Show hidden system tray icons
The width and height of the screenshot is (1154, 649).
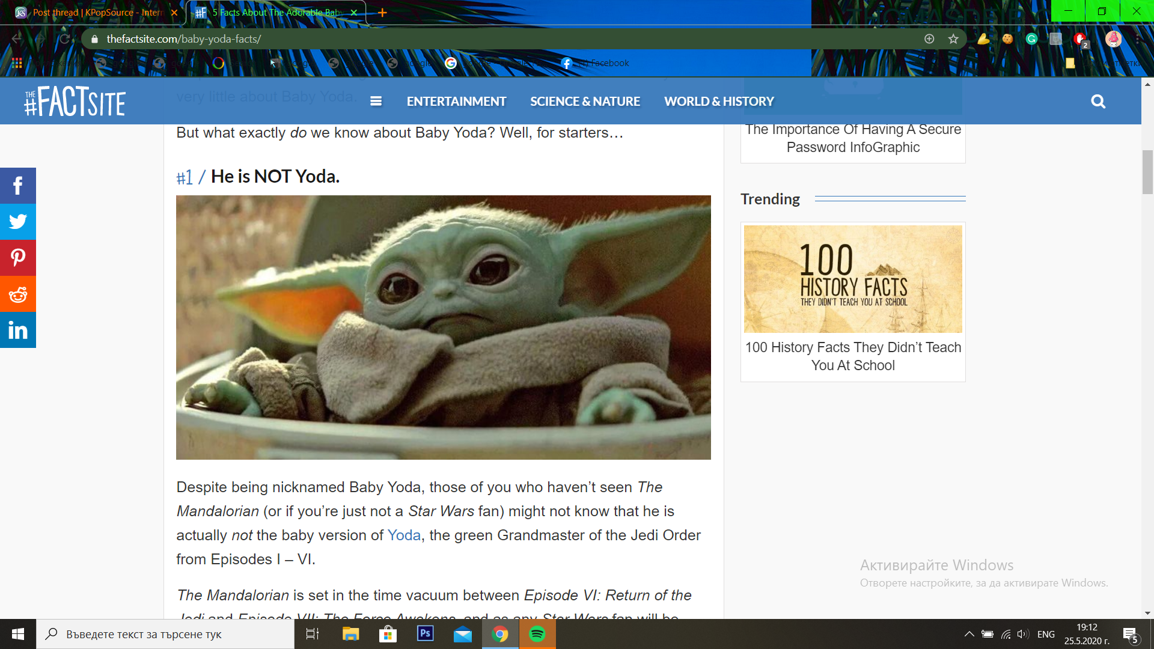969,634
